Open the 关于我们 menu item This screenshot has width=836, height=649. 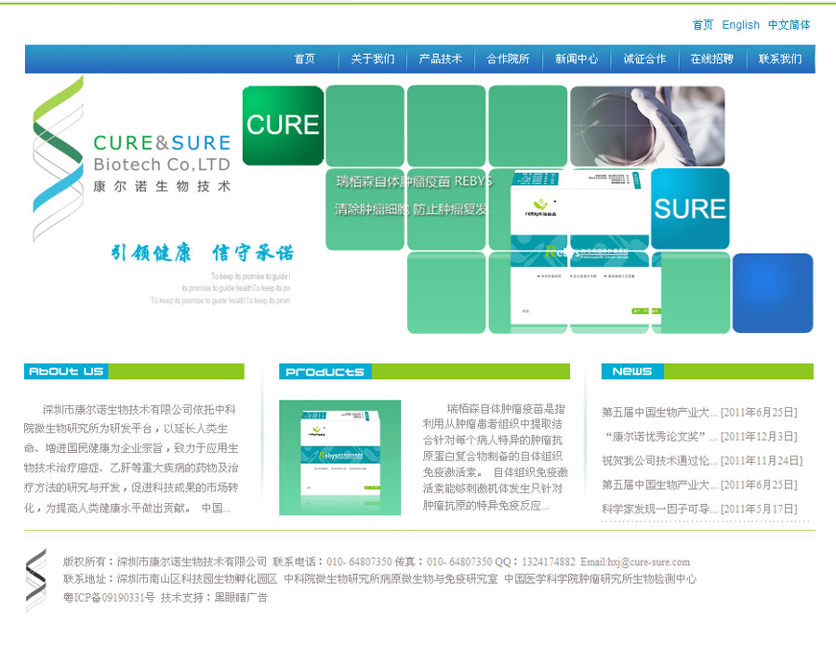[x=373, y=59]
